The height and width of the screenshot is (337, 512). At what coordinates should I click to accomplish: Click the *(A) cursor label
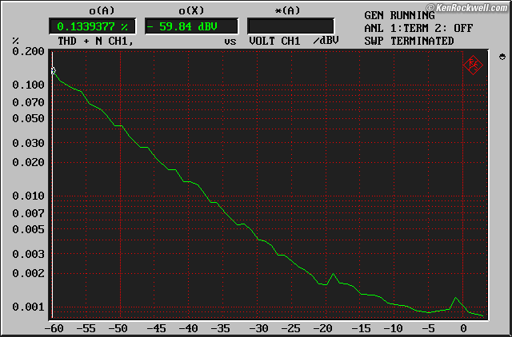287,10
